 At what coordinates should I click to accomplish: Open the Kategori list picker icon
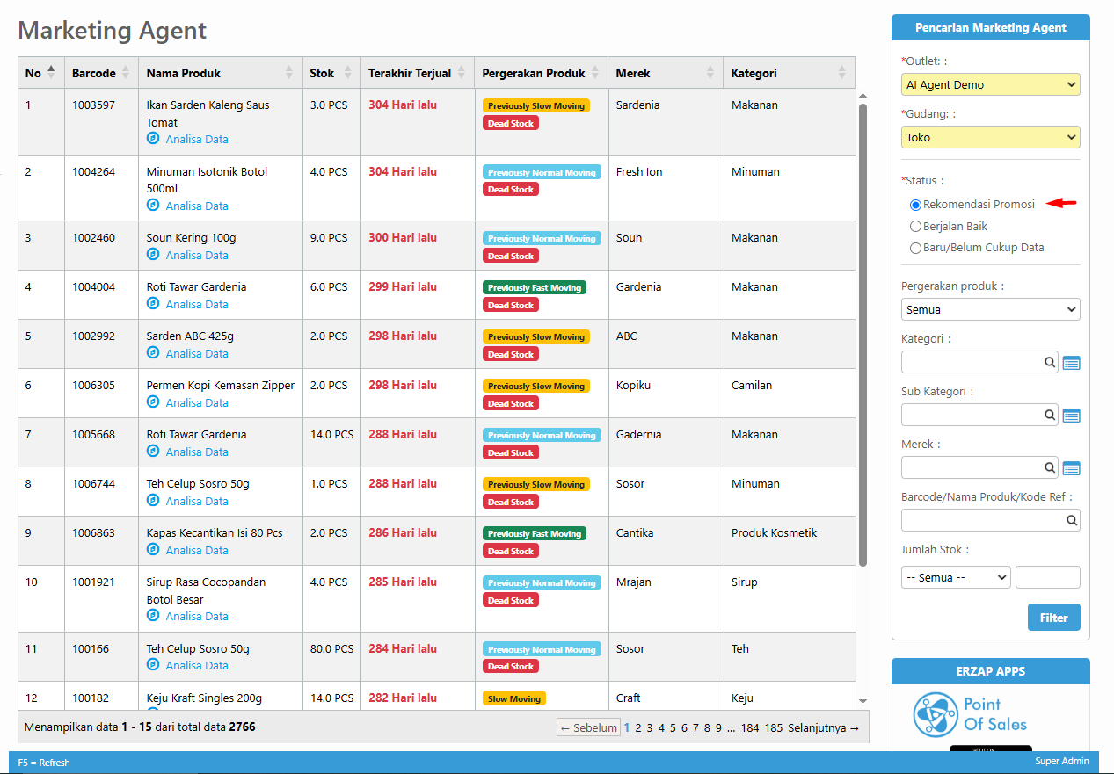1071,363
